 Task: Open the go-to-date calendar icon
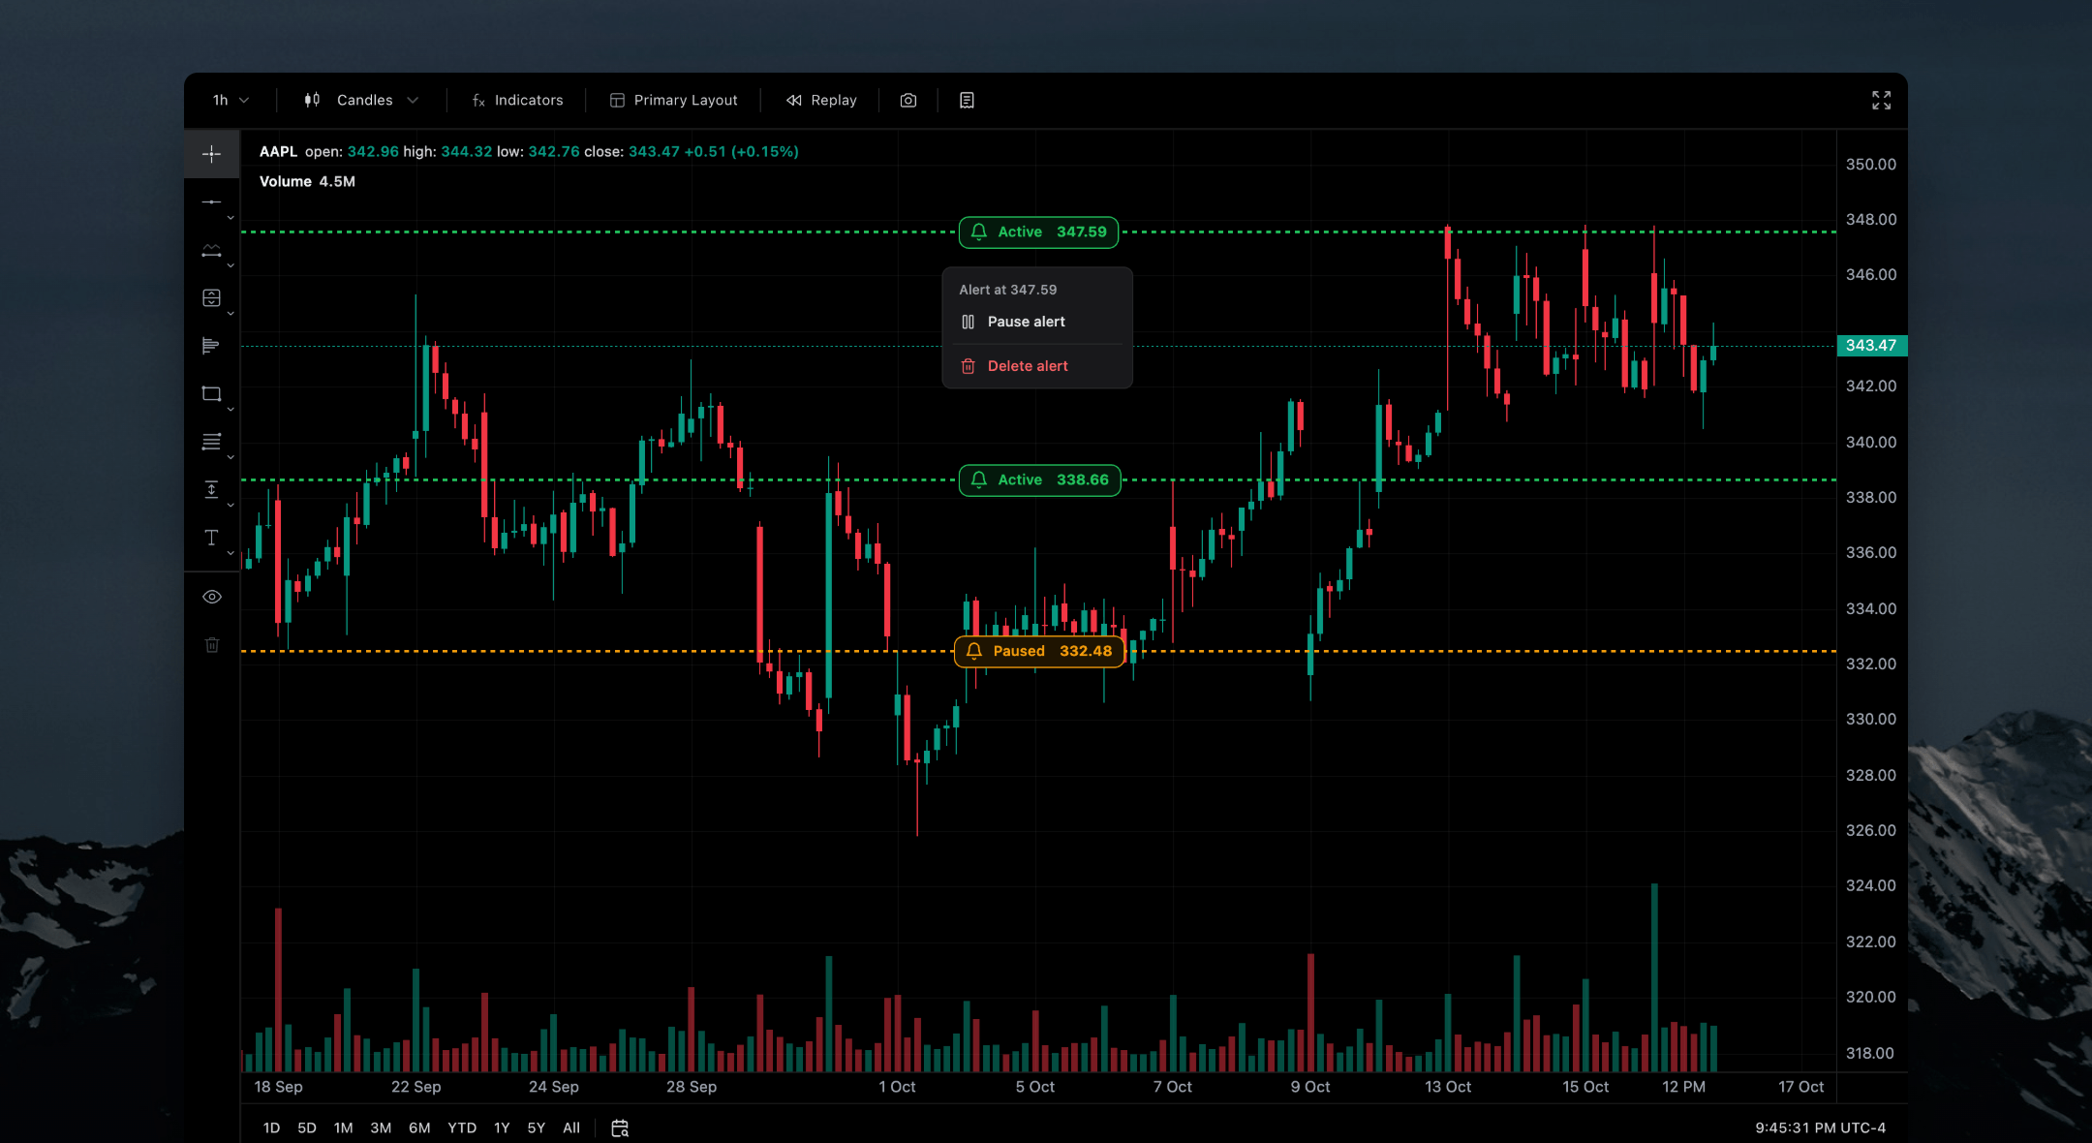(620, 1128)
